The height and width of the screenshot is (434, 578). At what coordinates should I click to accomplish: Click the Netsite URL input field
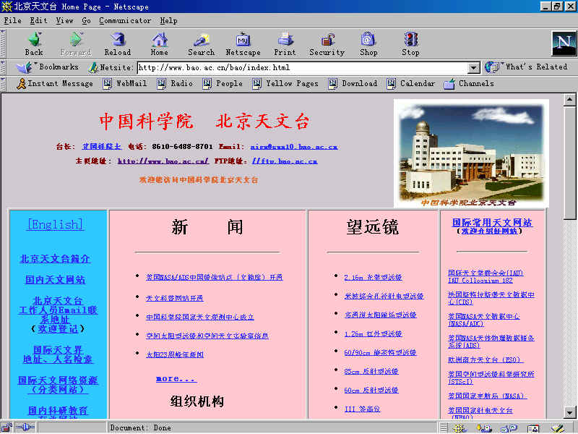click(302, 68)
